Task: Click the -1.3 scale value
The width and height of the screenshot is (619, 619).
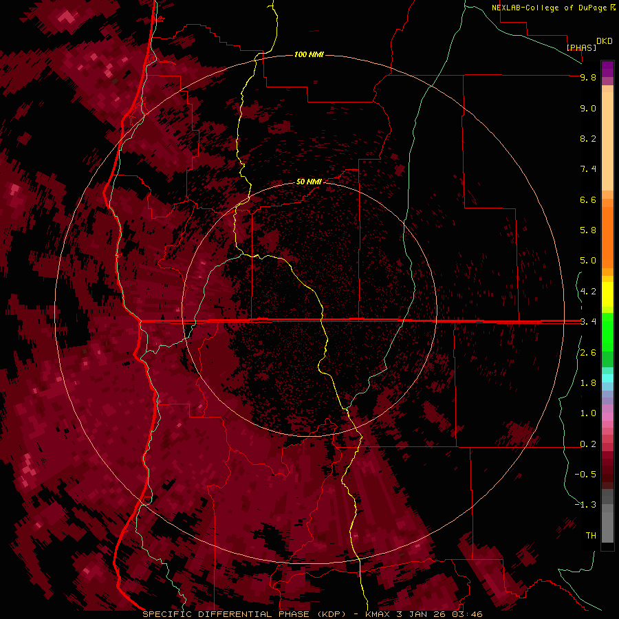Action: coord(585,505)
